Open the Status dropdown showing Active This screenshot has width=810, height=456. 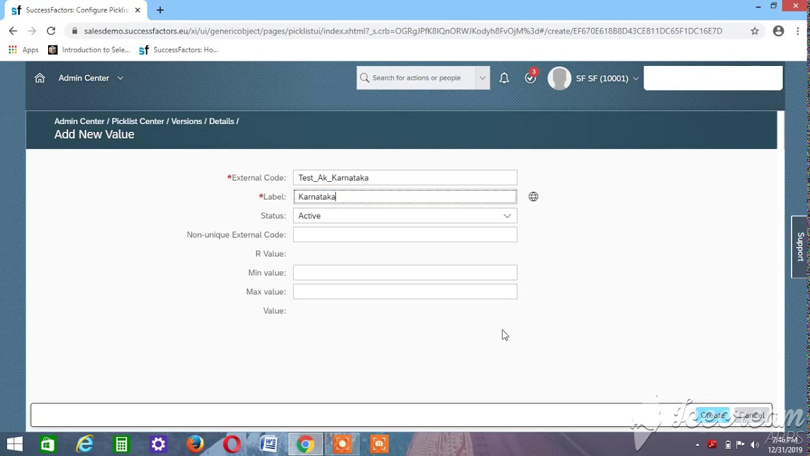[405, 216]
